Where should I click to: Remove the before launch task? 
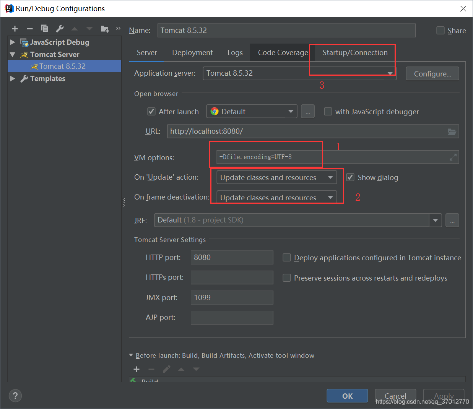pyautogui.click(x=151, y=369)
